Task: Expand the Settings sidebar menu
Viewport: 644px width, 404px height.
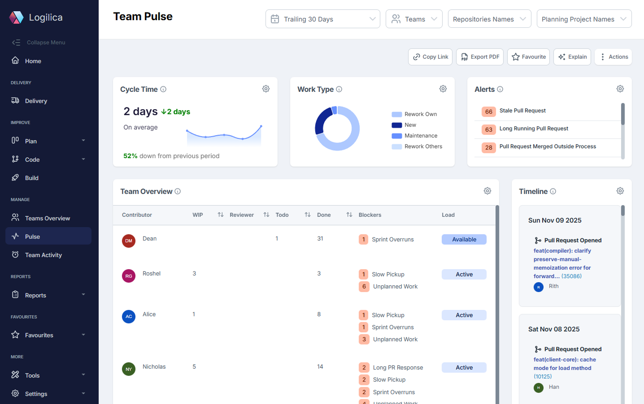Action: 48,394
